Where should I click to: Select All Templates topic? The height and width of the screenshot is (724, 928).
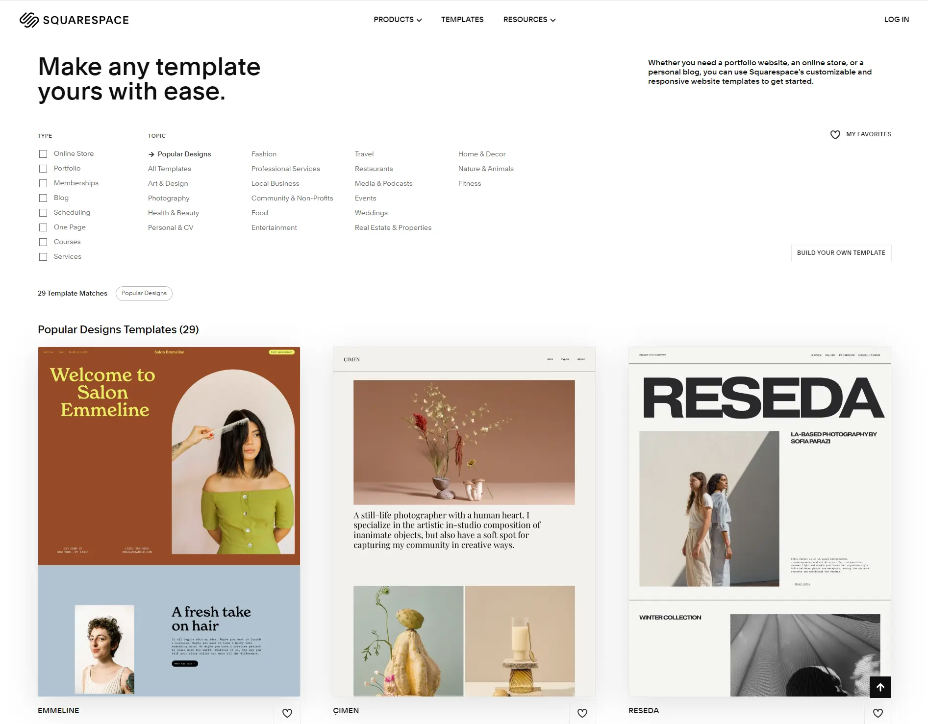[170, 169]
